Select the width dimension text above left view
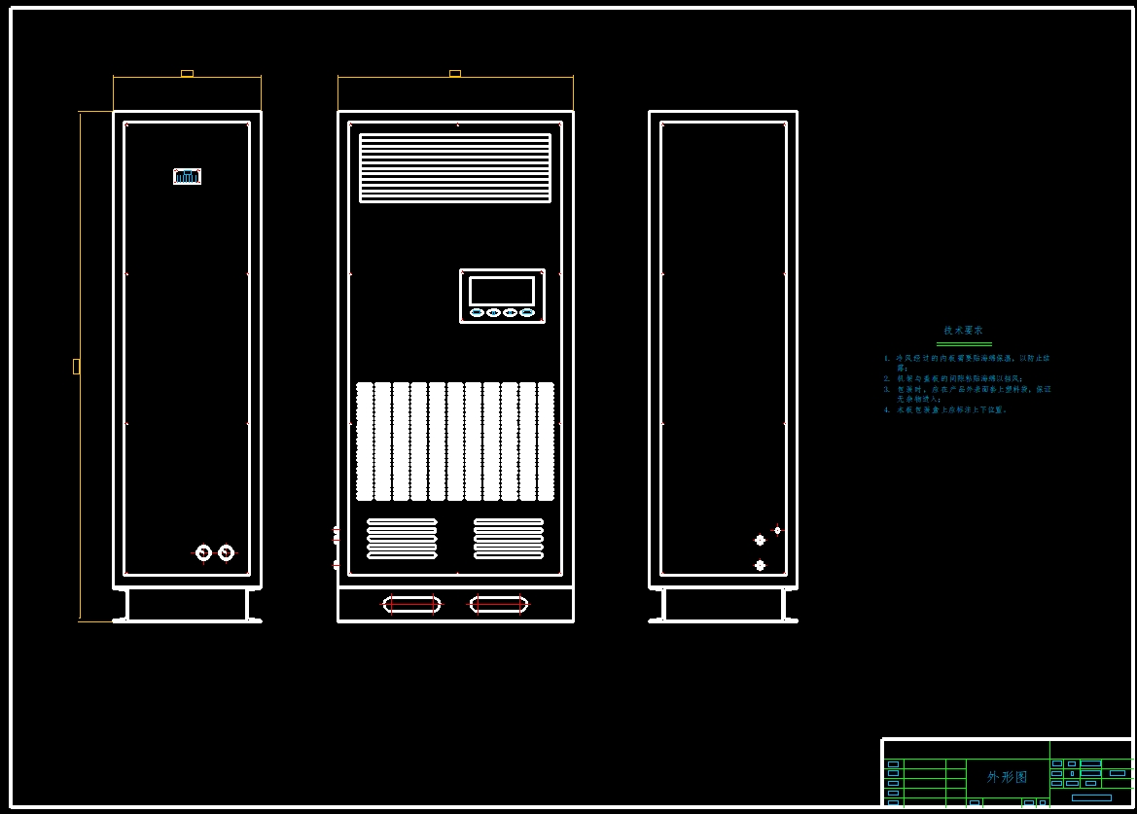Viewport: 1137px width, 814px height. point(187,73)
